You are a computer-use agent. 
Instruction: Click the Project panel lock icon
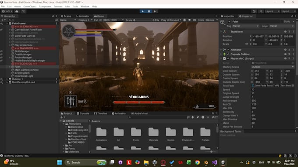tap(213, 113)
